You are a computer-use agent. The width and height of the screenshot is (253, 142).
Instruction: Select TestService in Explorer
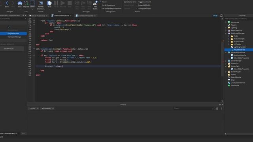click(235, 85)
